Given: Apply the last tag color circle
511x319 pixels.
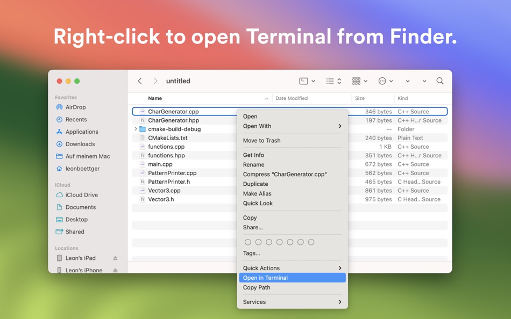Looking at the screenshot, I should pos(311,242).
